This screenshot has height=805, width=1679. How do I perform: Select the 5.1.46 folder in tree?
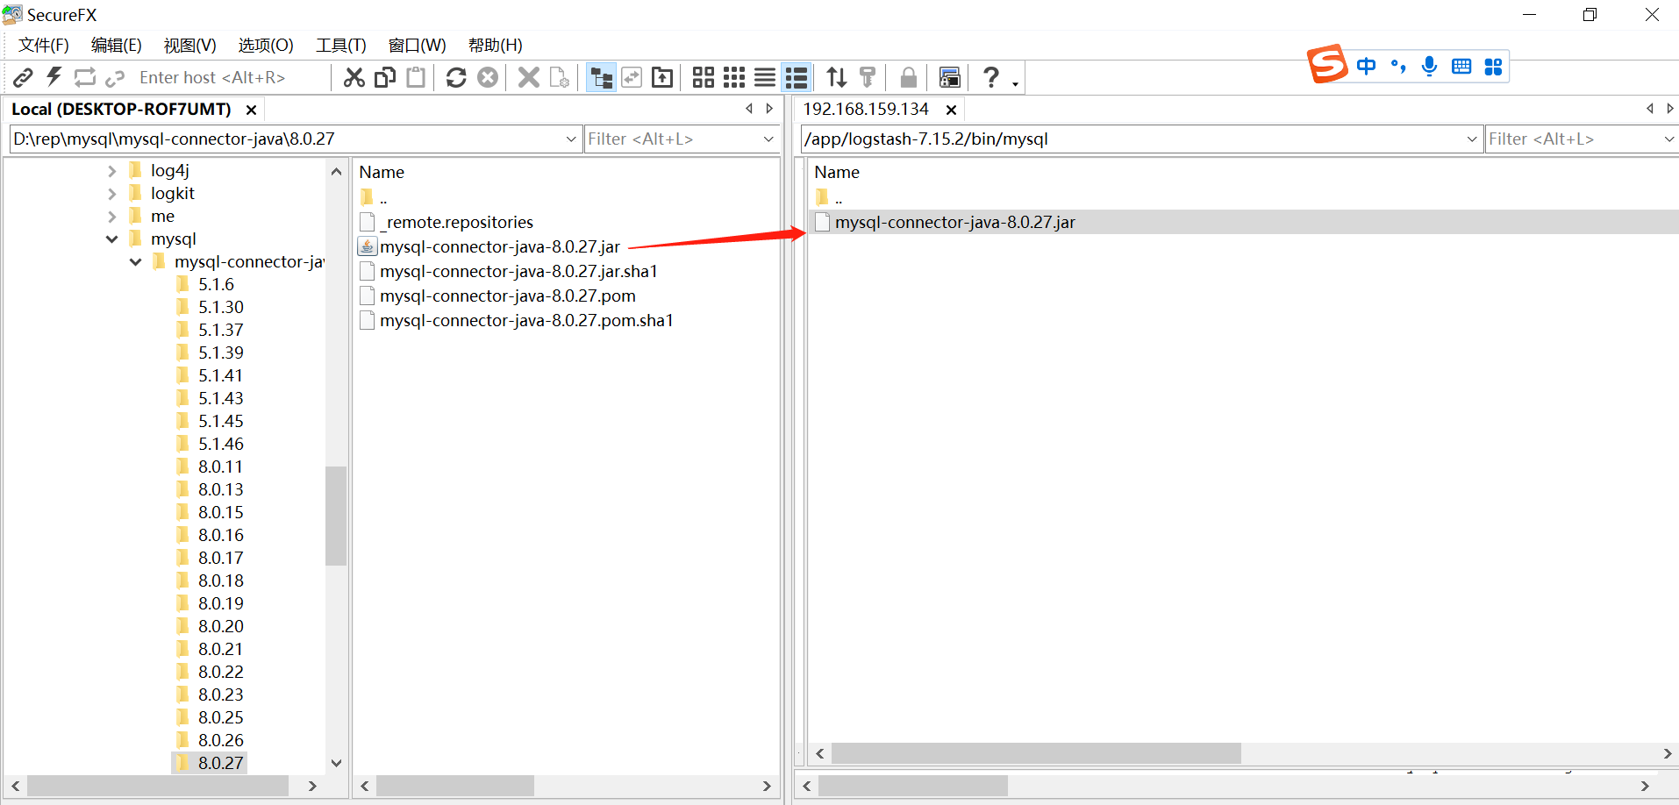(221, 445)
